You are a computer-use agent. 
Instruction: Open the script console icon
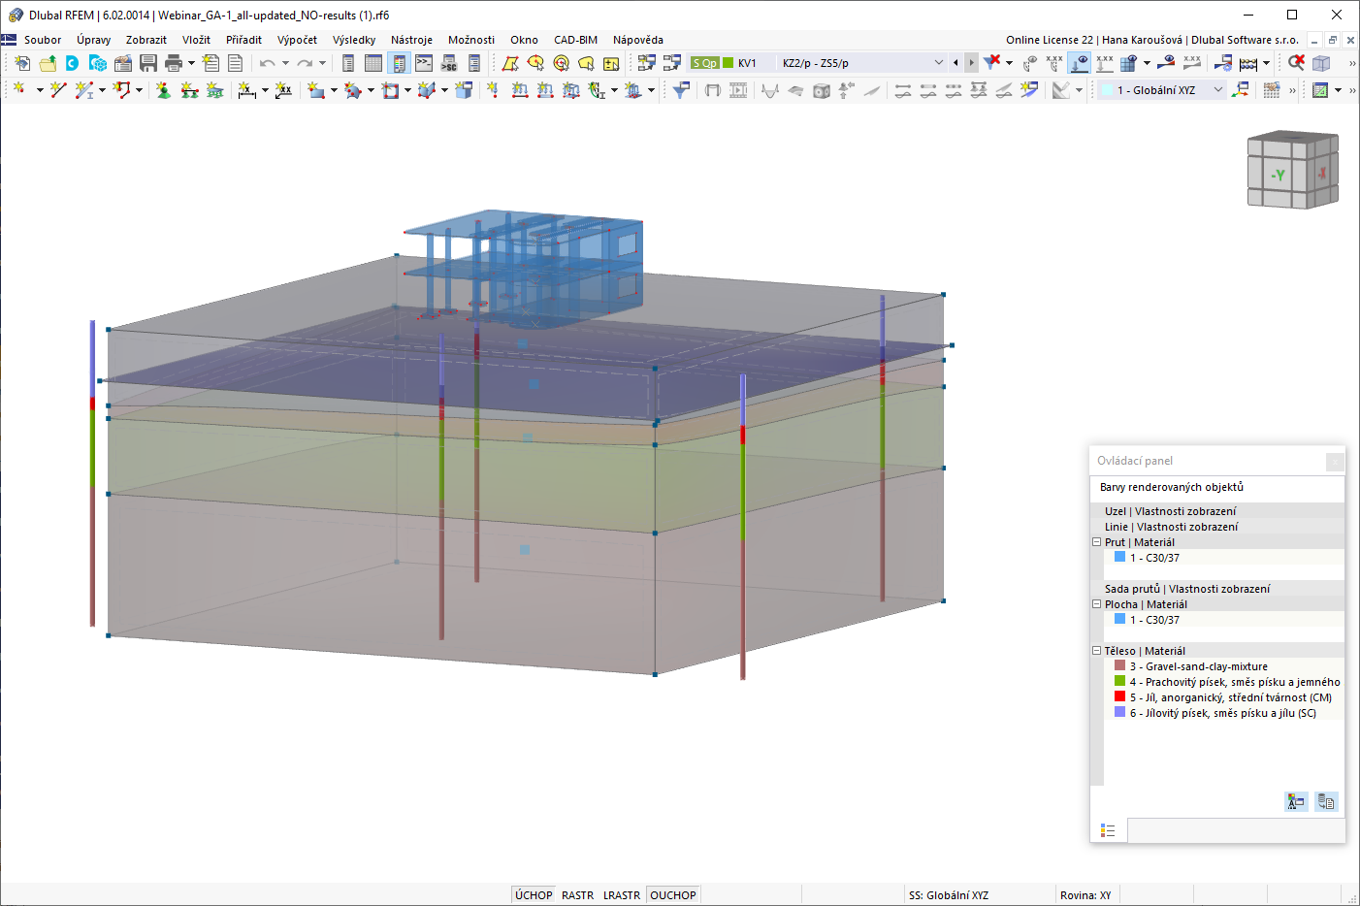[424, 63]
